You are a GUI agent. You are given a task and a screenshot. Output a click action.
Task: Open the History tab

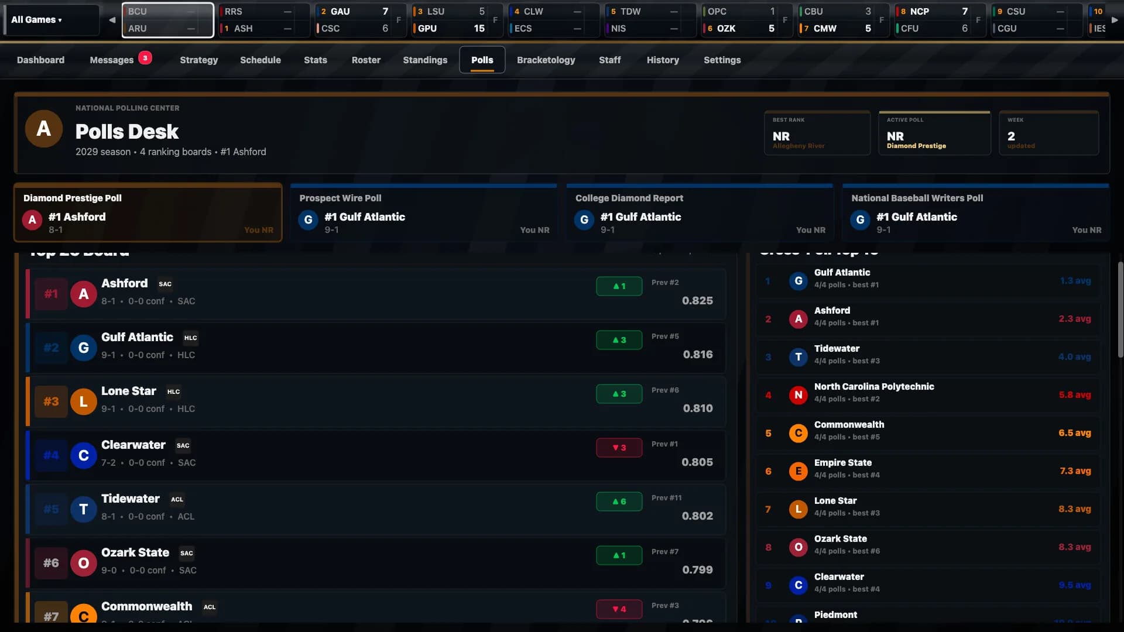(663, 60)
